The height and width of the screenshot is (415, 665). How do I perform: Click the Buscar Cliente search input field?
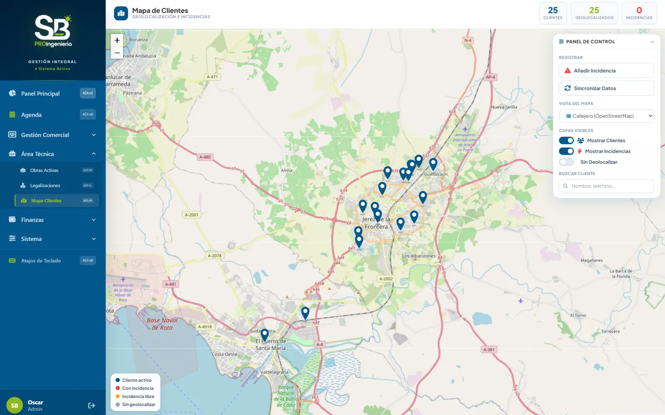tap(606, 186)
